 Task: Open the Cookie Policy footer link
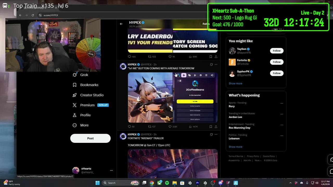269,156
